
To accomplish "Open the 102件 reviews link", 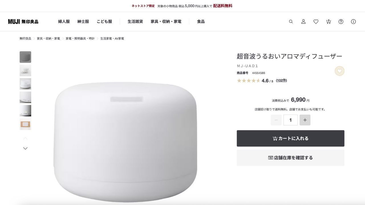I will (281, 81).
